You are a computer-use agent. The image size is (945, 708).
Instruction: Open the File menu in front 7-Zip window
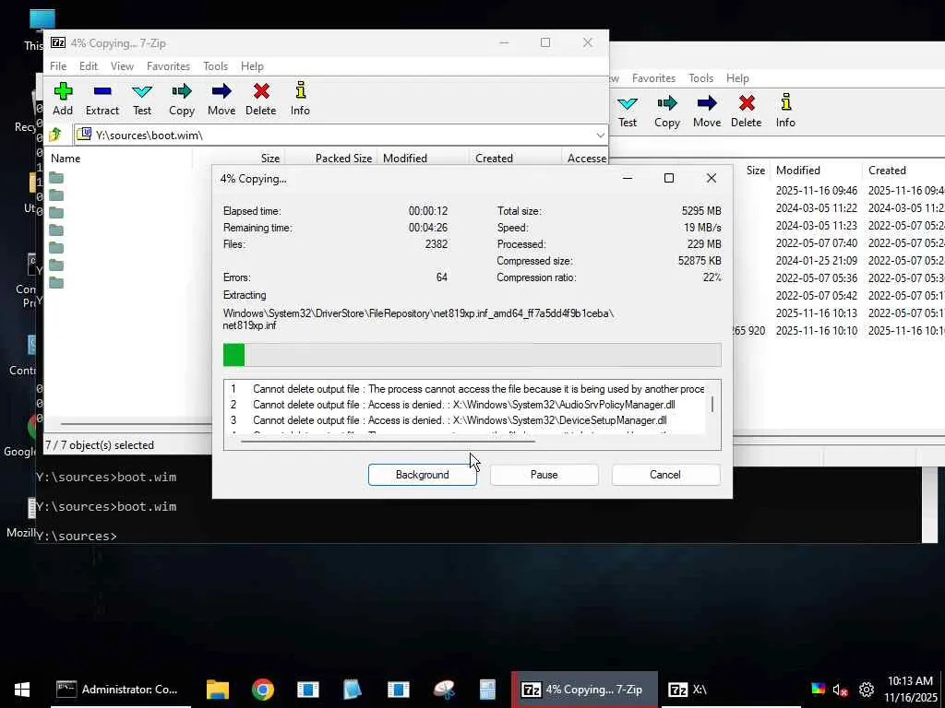pos(58,66)
